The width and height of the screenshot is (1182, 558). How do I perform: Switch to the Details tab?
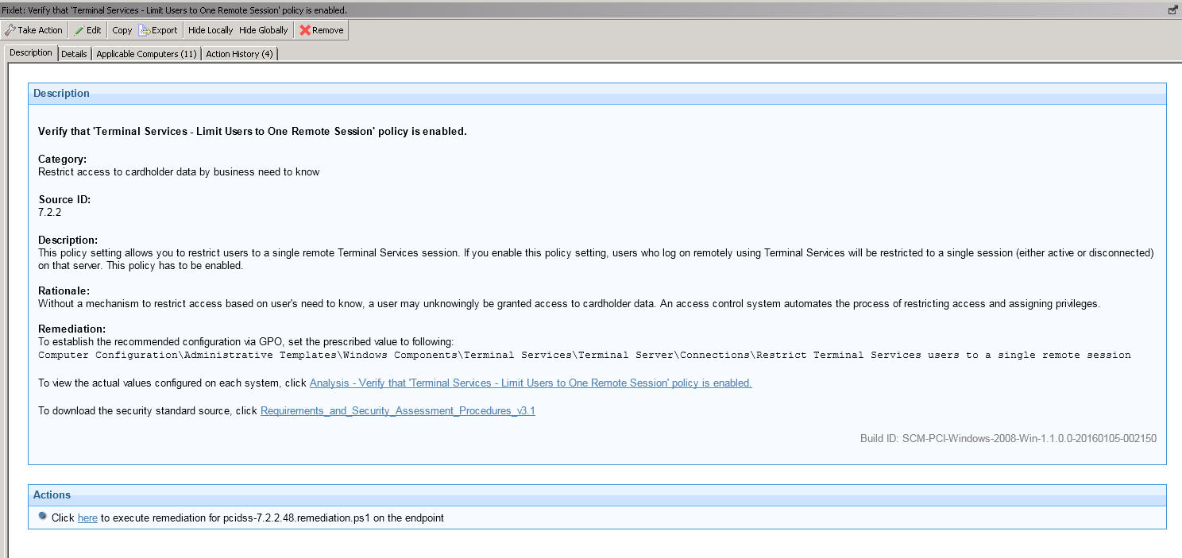tap(74, 53)
